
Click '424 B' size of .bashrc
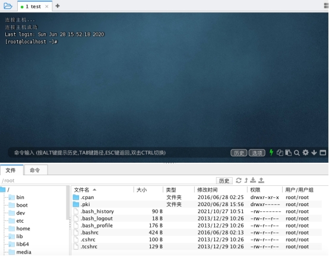click(x=156, y=232)
